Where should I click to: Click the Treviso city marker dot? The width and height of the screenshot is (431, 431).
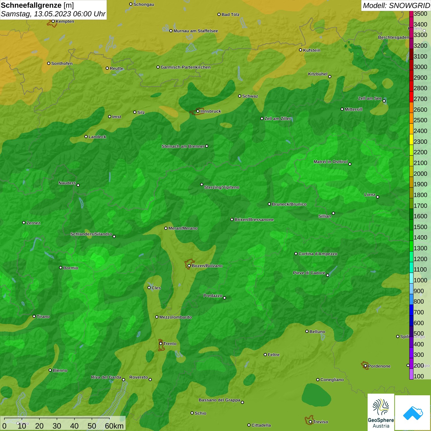tap(310, 422)
